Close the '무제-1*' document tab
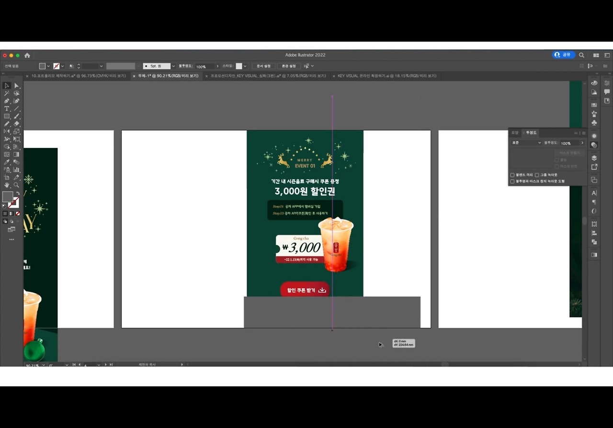613x428 pixels. [x=134, y=76]
